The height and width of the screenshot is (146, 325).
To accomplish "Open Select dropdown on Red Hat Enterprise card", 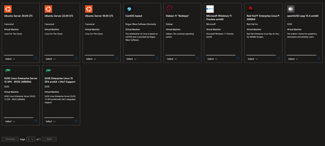I will pos(253,59).
